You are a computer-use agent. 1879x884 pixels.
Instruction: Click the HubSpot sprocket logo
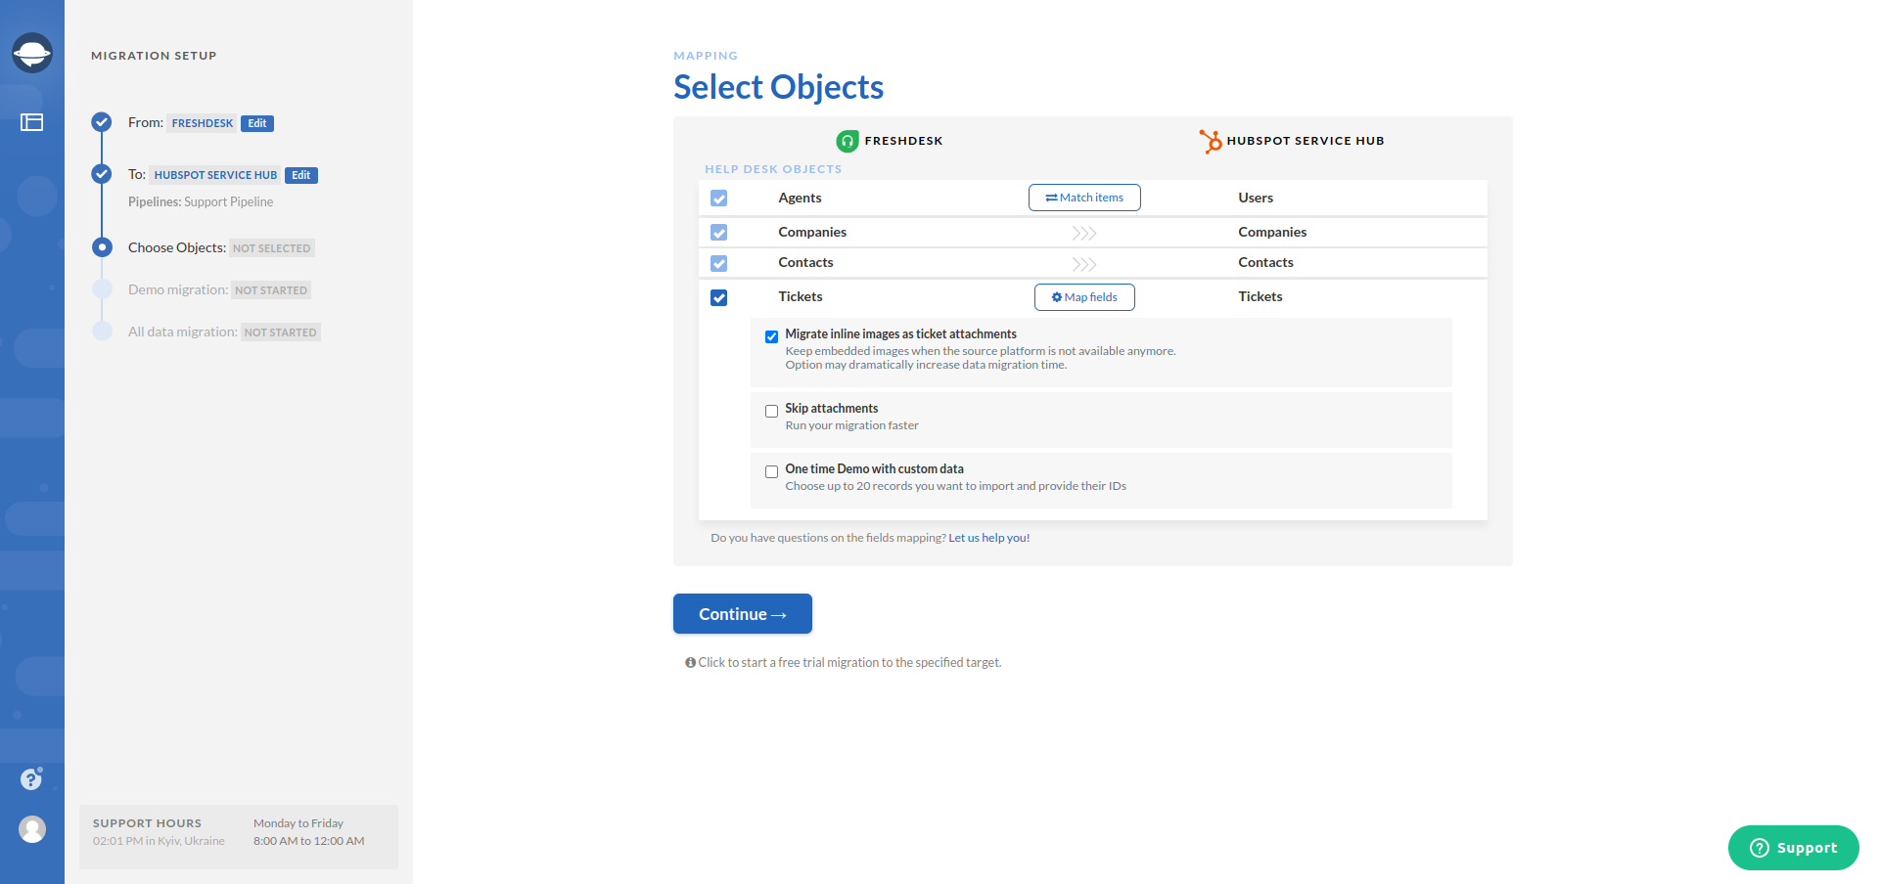[x=1211, y=141]
